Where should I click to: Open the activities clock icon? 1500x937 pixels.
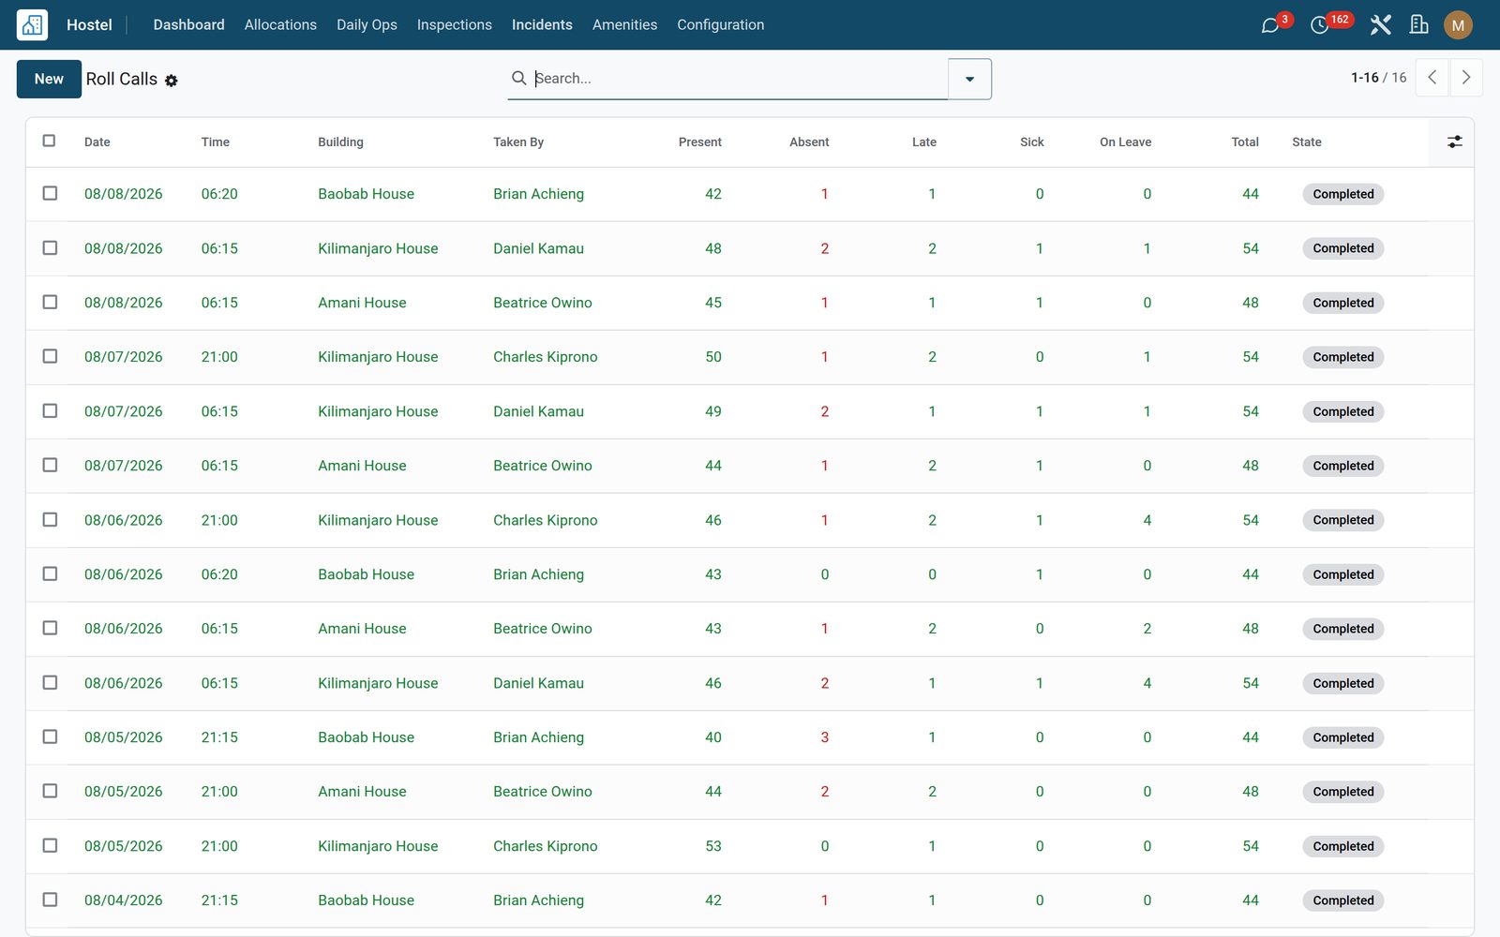click(x=1319, y=25)
